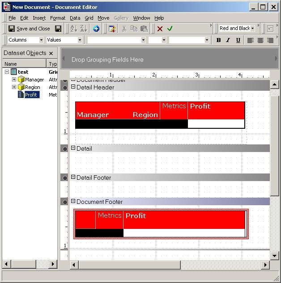The height and width of the screenshot is (283, 281).
Task: Collapse the Detail Header section
Action: coord(73,87)
